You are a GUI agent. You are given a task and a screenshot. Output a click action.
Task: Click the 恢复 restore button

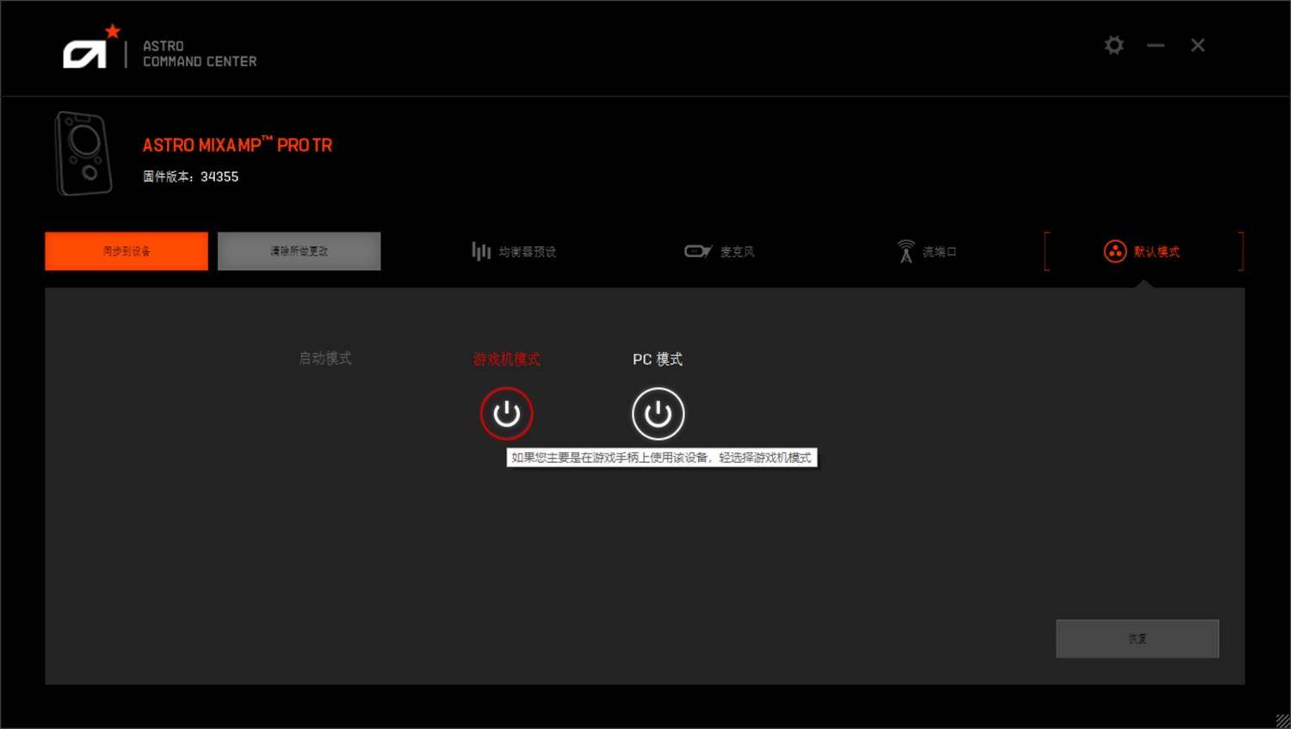(1137, 639)
